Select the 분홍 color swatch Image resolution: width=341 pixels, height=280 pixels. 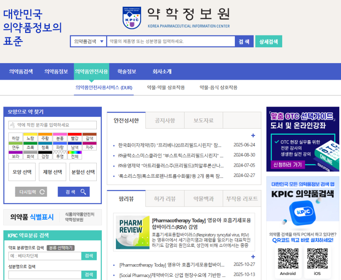click(60, 137)
